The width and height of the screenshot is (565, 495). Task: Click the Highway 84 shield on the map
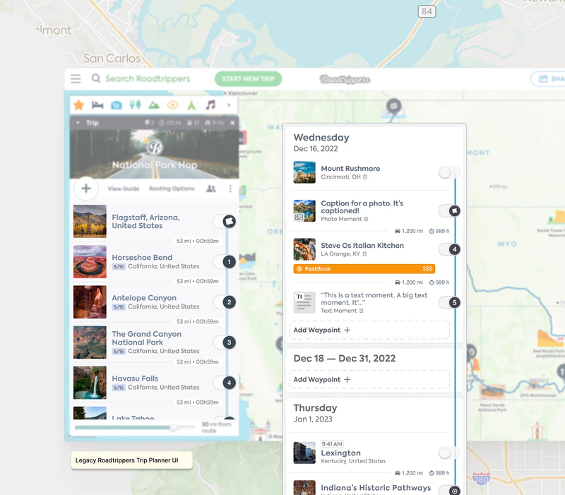coord(427,11)
